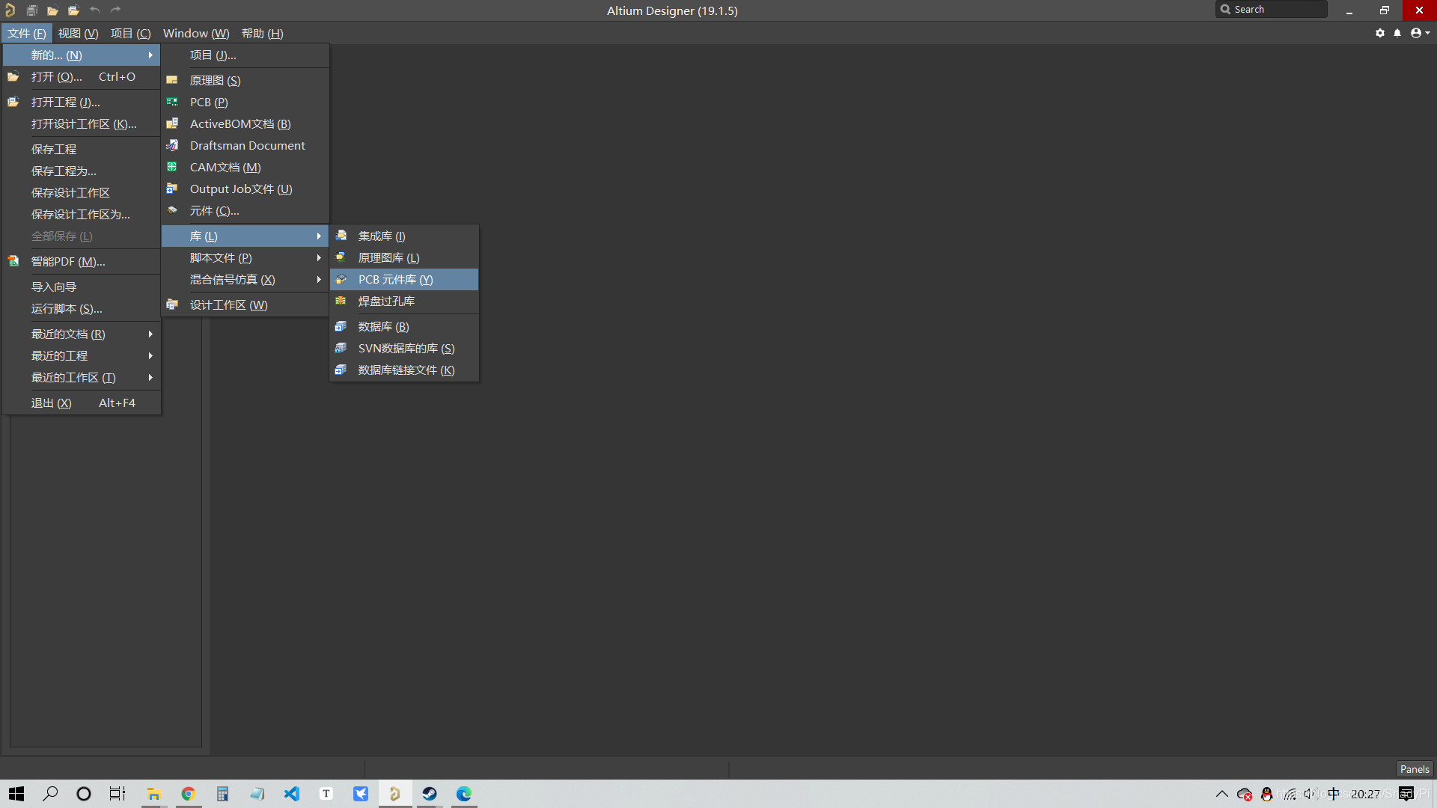
Task: Click the ActiveBOM文档 icon
Action: point(172,123)
